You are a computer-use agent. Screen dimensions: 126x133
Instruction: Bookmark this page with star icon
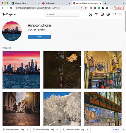coord(86,8)
